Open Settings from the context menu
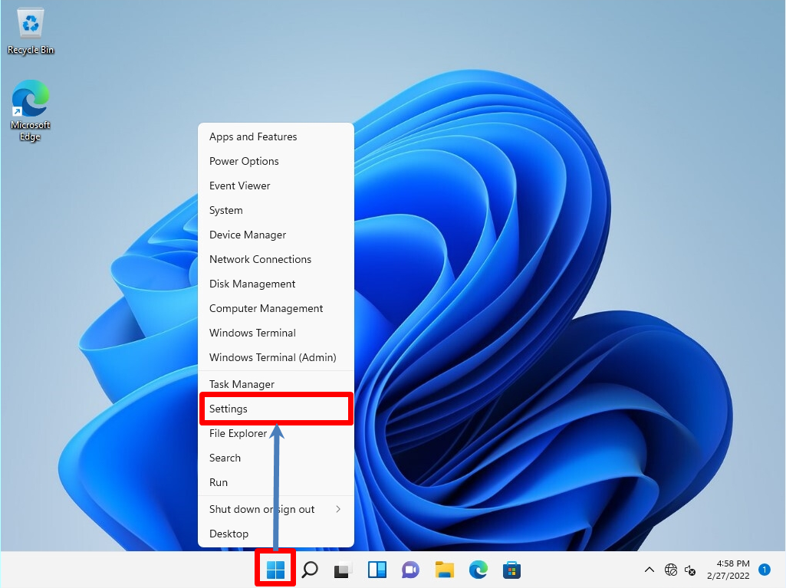 [276, 409]
